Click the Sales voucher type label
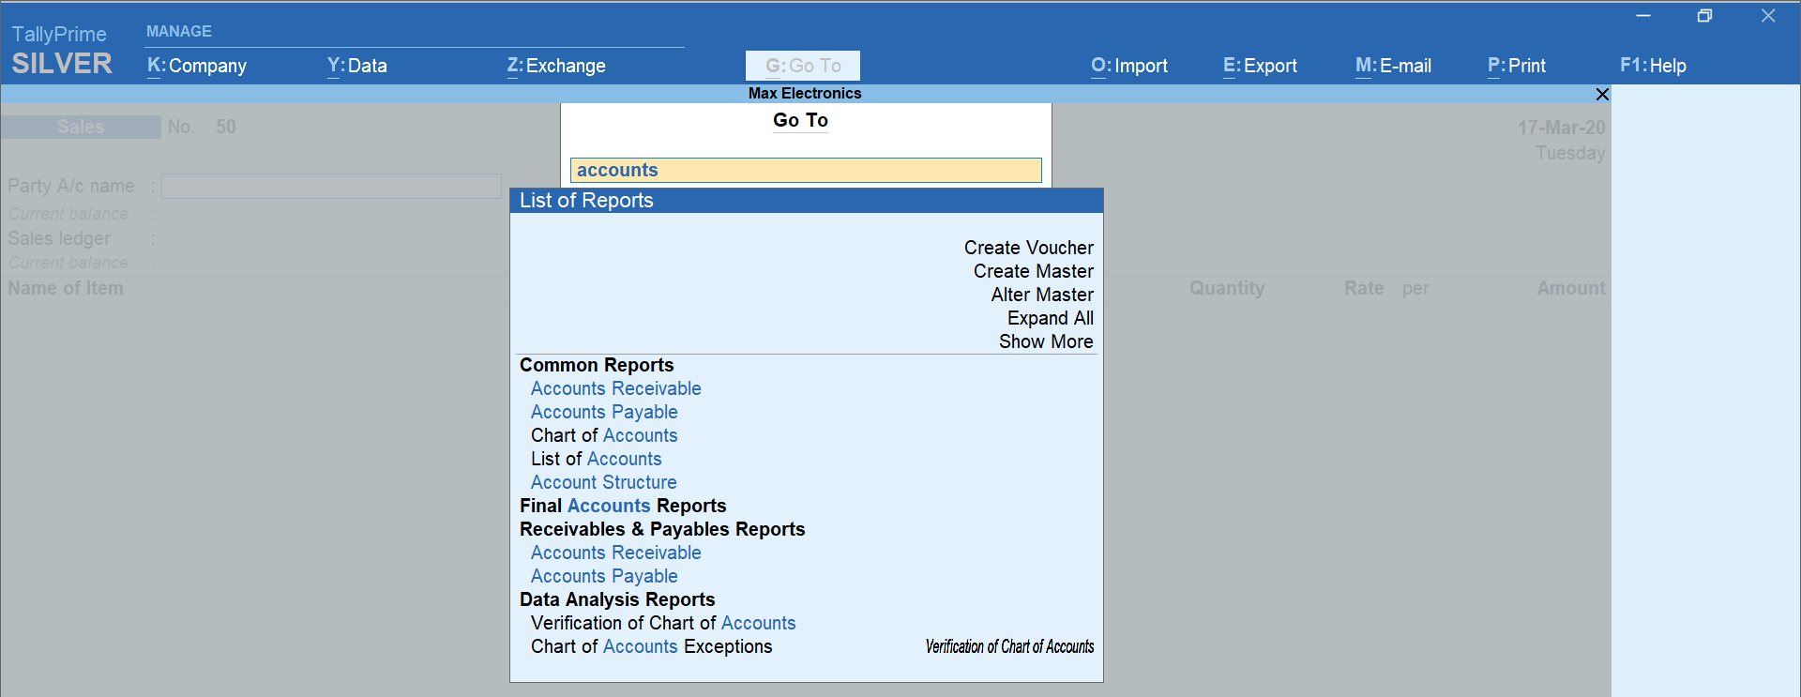Screen dimensions: 1801x697 (x=81, y=127)
